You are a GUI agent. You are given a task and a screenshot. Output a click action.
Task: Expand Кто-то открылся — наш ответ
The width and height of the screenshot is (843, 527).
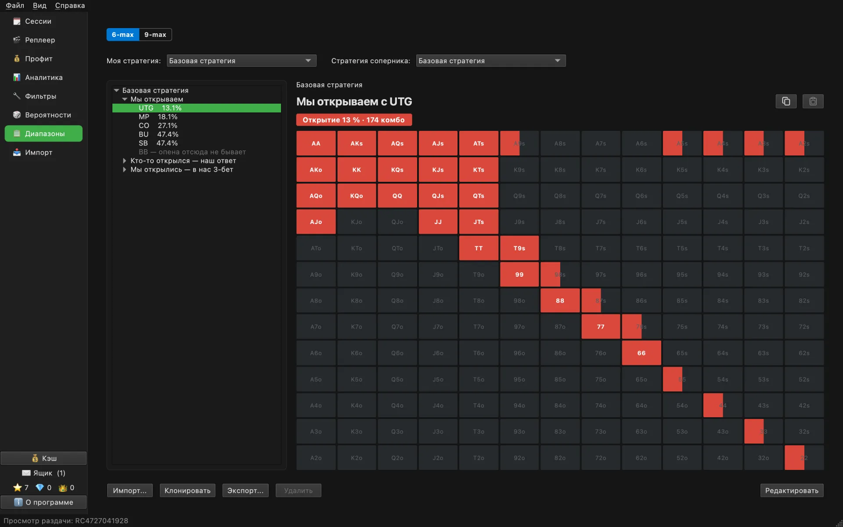pos(125,161)
